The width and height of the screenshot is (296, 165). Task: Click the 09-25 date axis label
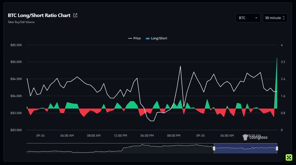[200, 135]
